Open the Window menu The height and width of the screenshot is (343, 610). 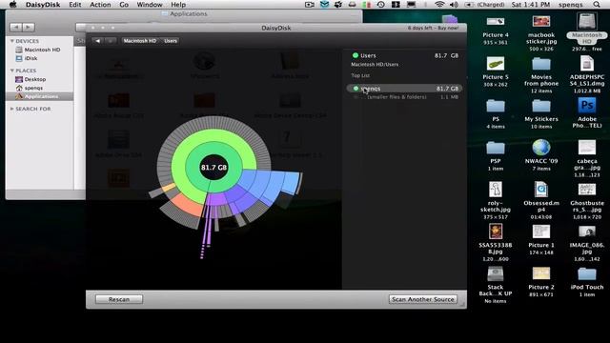150,5
